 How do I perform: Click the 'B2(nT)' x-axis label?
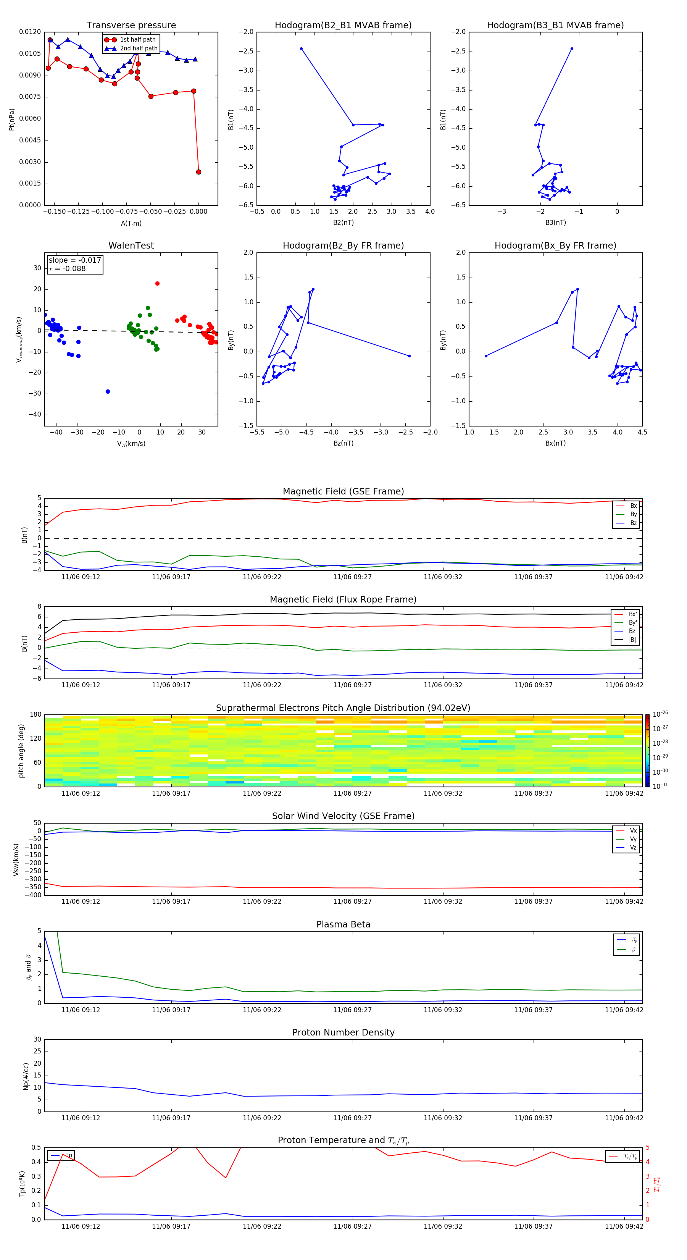point(343,223)
